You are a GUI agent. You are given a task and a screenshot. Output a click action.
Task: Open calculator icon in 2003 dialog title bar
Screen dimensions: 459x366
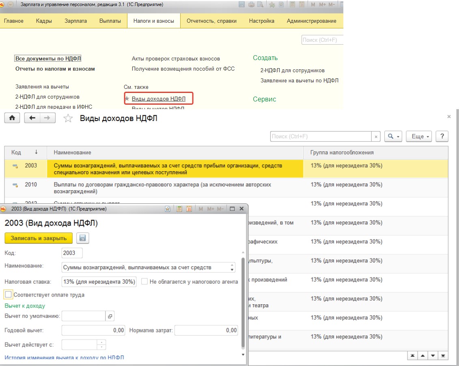(179, 209)
